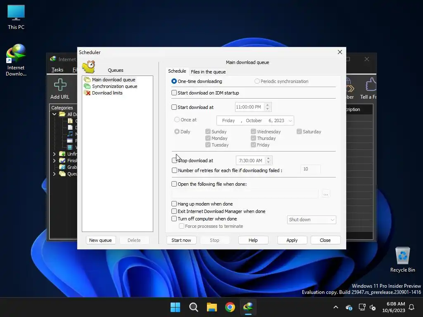Viewport: 423px width, 317px height.
Task: Expand Finished tree node
Action: [x=54, y=161]
